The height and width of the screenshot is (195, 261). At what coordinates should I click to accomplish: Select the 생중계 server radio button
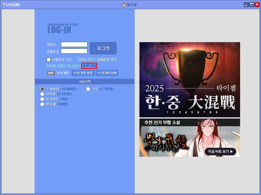coord(42,104)
